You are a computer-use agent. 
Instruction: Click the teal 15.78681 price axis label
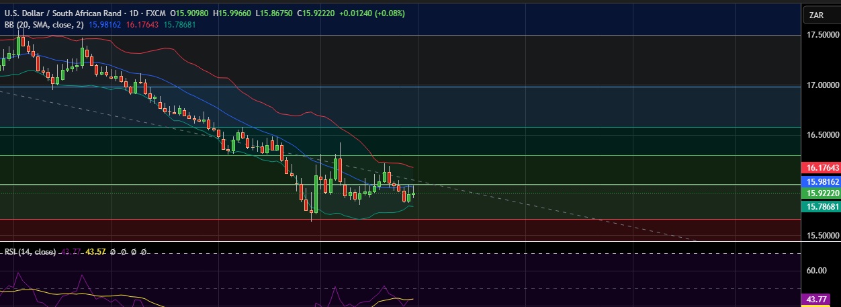pos(821,207)
